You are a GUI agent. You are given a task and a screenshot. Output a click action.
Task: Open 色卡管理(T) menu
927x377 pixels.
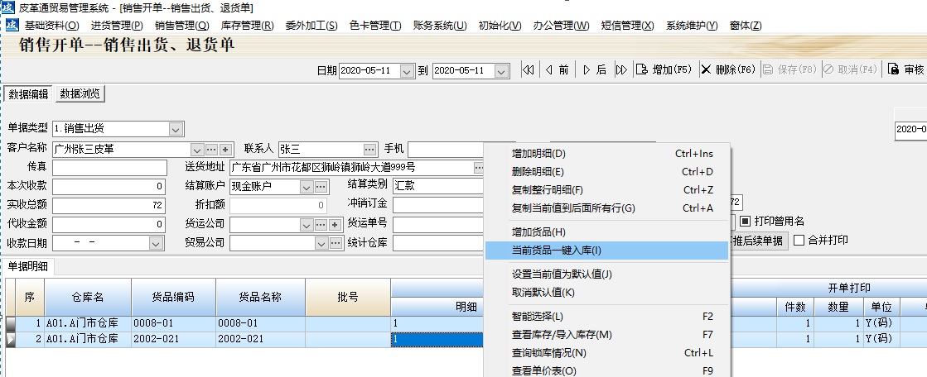(375, 26)
